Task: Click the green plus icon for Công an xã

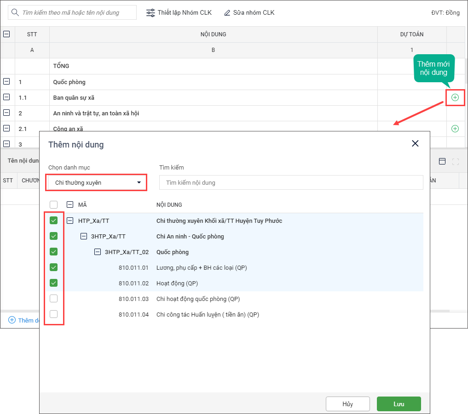Action: click(x=455, y=129)
